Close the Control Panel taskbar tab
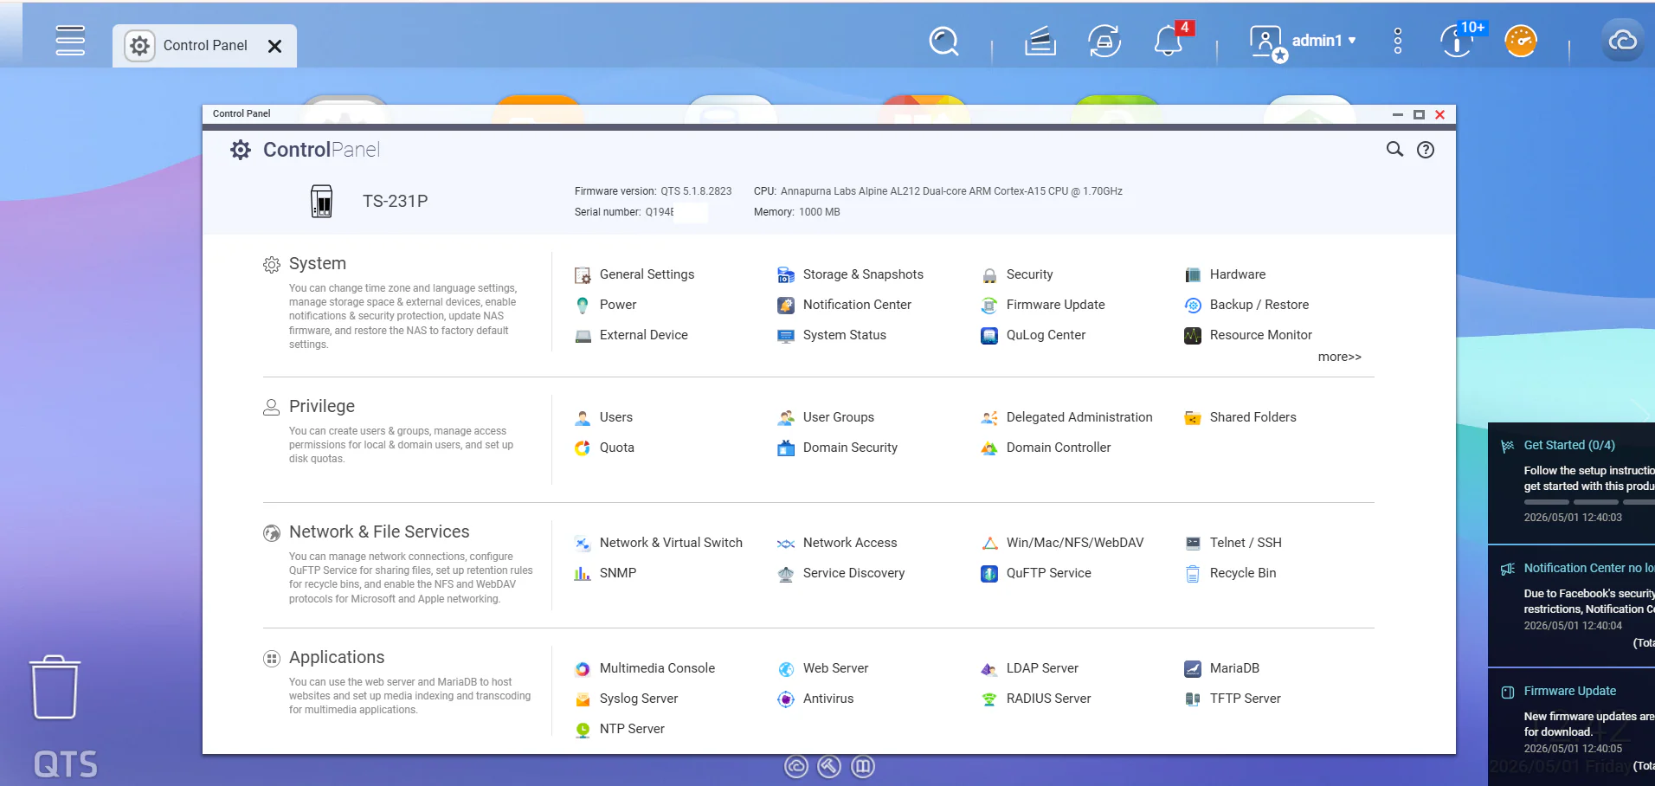 (275, 46)
